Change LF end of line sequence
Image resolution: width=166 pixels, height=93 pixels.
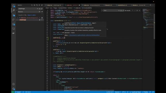click(x=128, y=92)
